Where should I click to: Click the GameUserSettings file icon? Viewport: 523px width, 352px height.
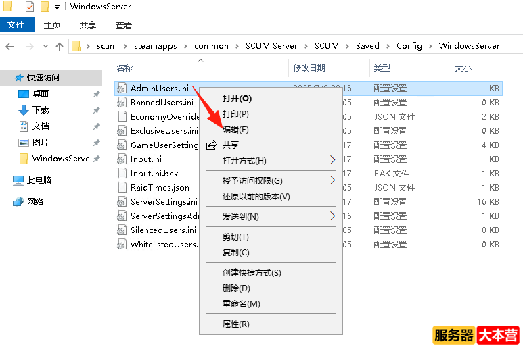click(x=122, y=145)
